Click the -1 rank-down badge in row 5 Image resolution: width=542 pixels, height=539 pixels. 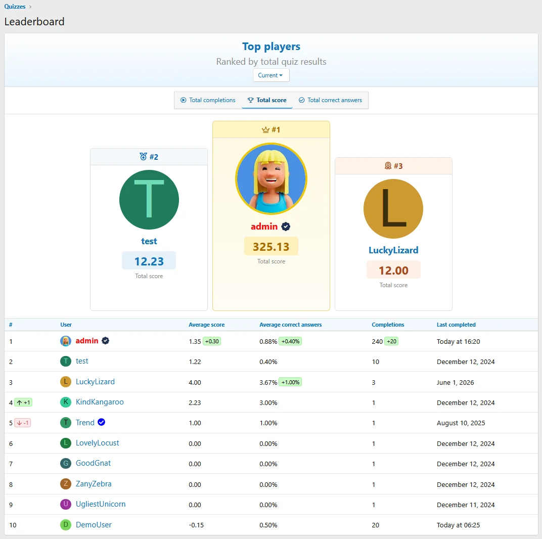[23, 423]
